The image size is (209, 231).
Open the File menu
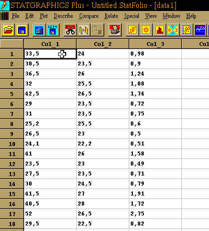click(x=16, y=16)
